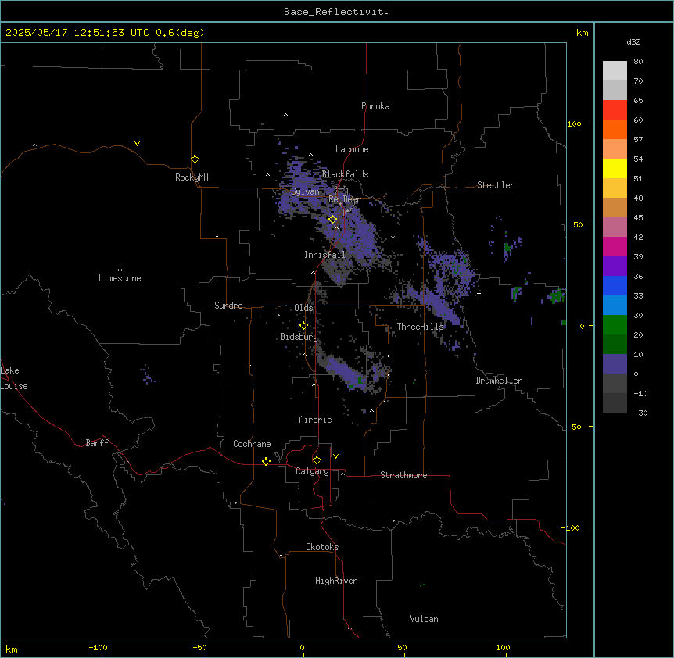Click the yellow marker near RockyMH
This screenshot has height=658, width=674.
click(195, 159)
